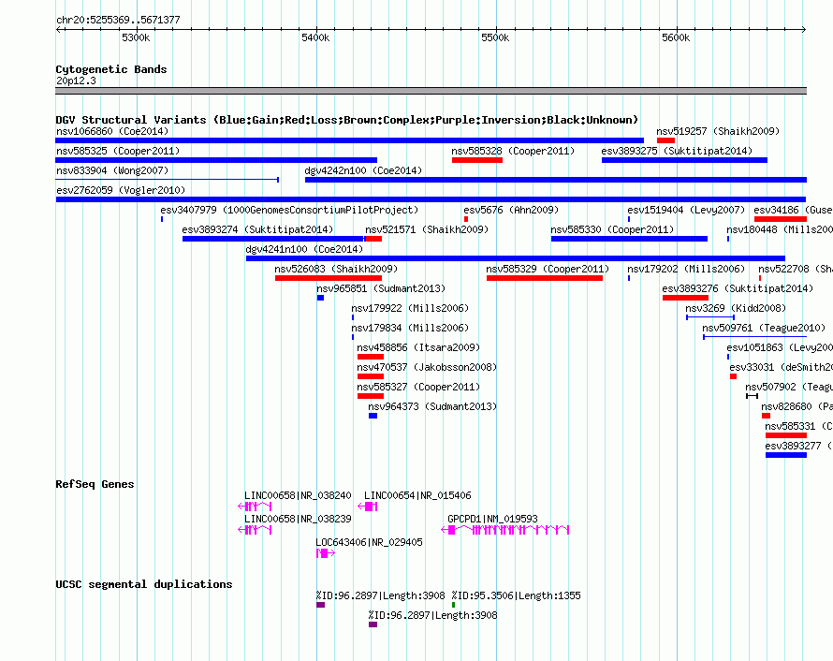
Task: Click the UCSC segmental duplications title
Action: coord(144,584)
